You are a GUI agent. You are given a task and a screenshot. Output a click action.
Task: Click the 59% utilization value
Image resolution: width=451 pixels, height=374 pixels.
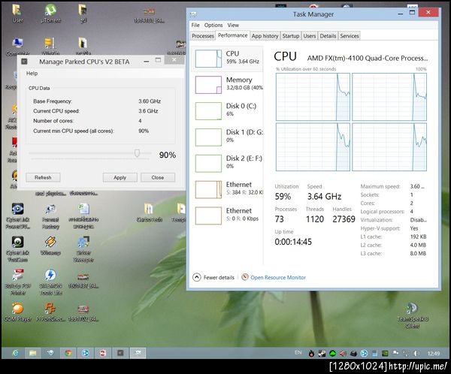tap(283, 197)
